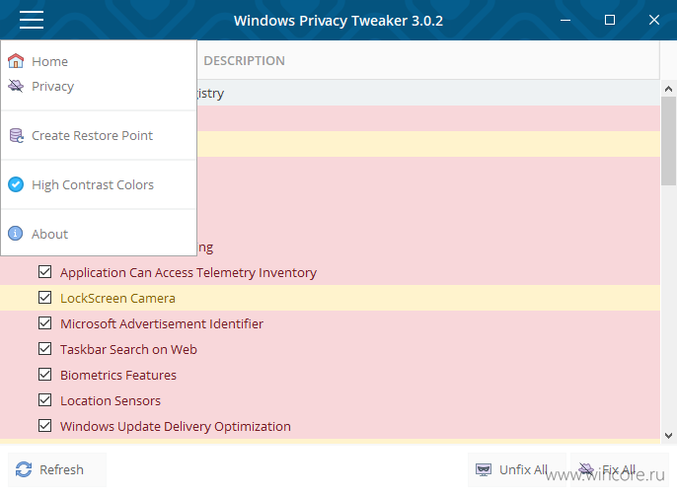
Task: Select Privacy menu item
Action: (x=99, y=87)
